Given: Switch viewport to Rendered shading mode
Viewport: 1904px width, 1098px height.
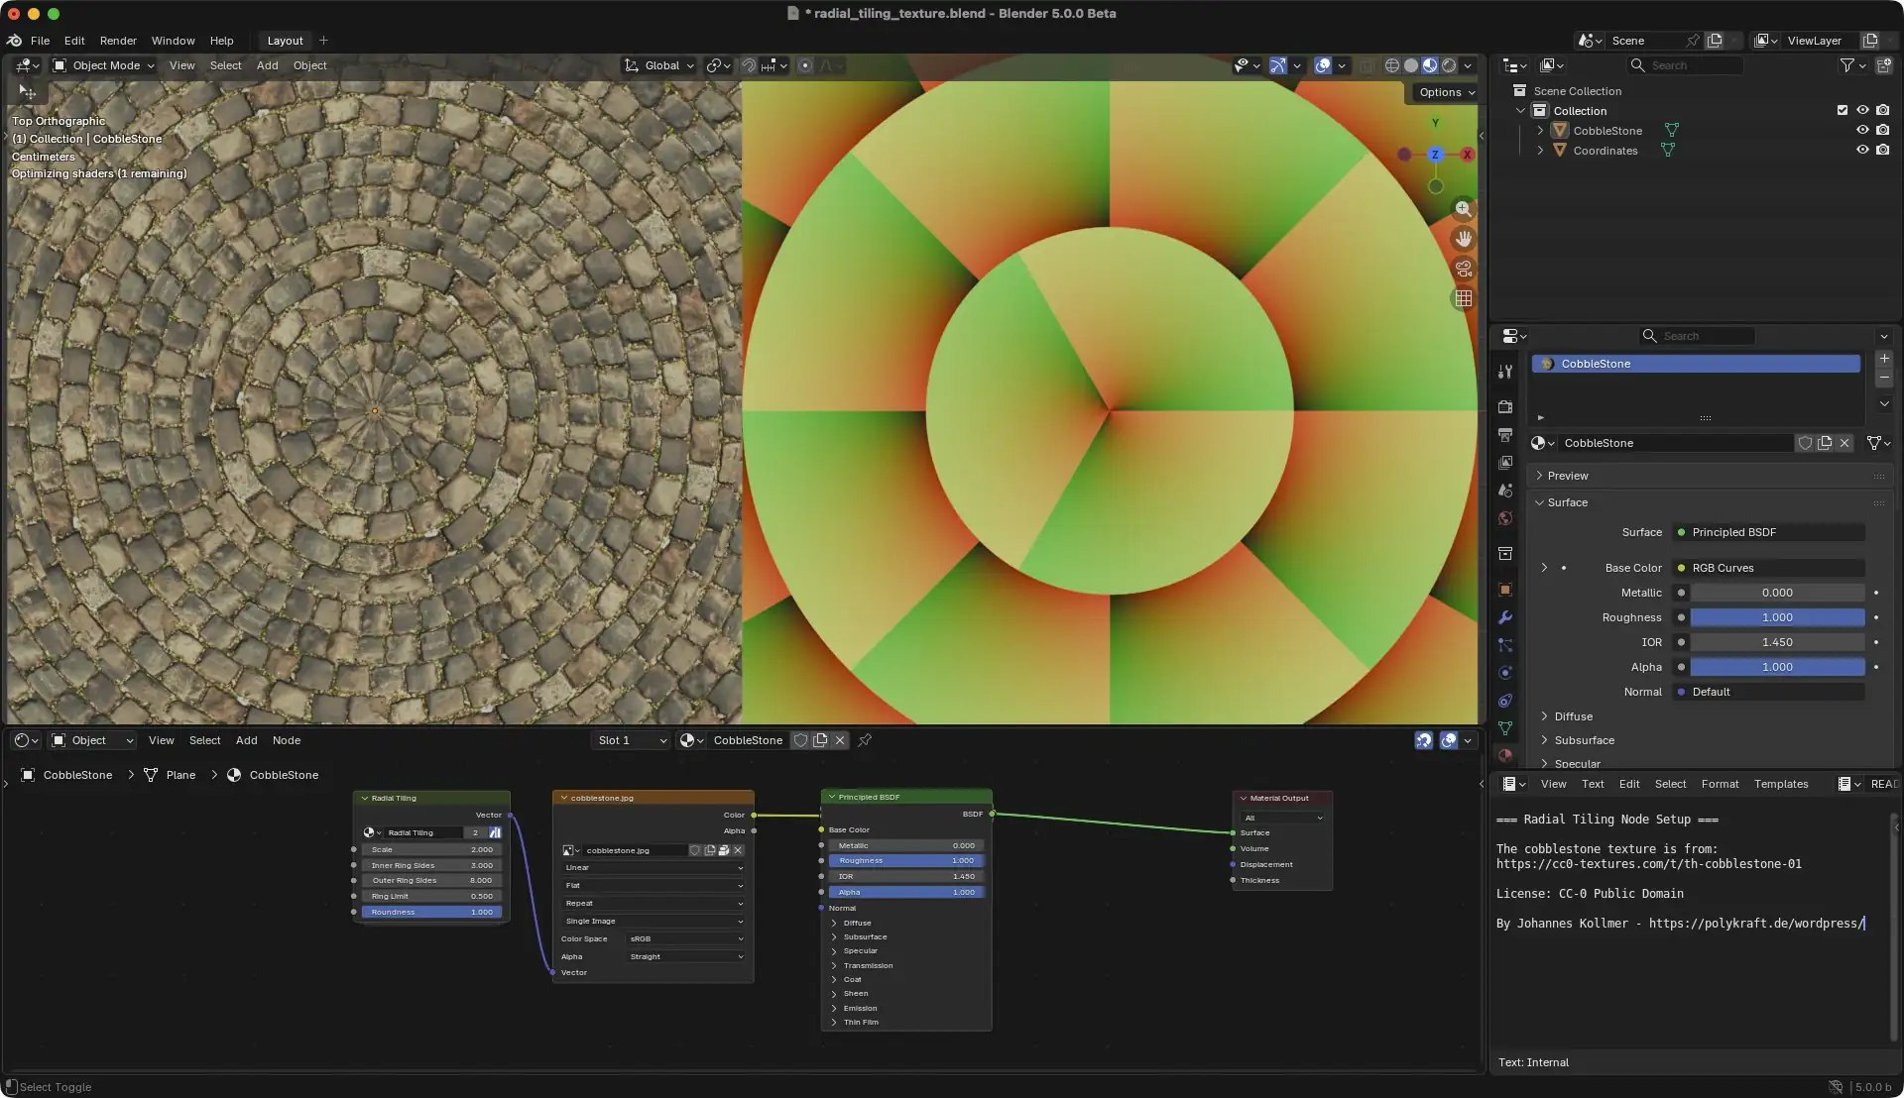Looking at the screenshot, I should tap(1450, 65).
